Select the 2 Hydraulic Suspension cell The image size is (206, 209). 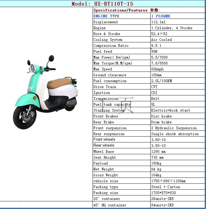click(x=178, y=128)
